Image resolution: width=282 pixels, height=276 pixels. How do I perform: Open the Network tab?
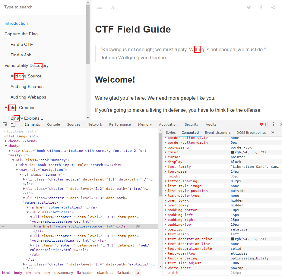tap(95, 124)
